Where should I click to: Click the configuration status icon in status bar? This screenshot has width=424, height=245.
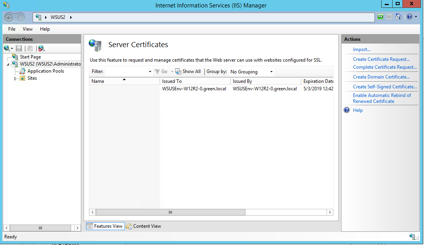(x=412, y=237)
